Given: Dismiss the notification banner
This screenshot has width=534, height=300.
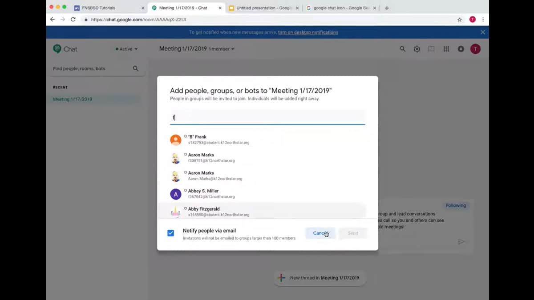Looking at the screenshot, I should click(x=483, y=32).
